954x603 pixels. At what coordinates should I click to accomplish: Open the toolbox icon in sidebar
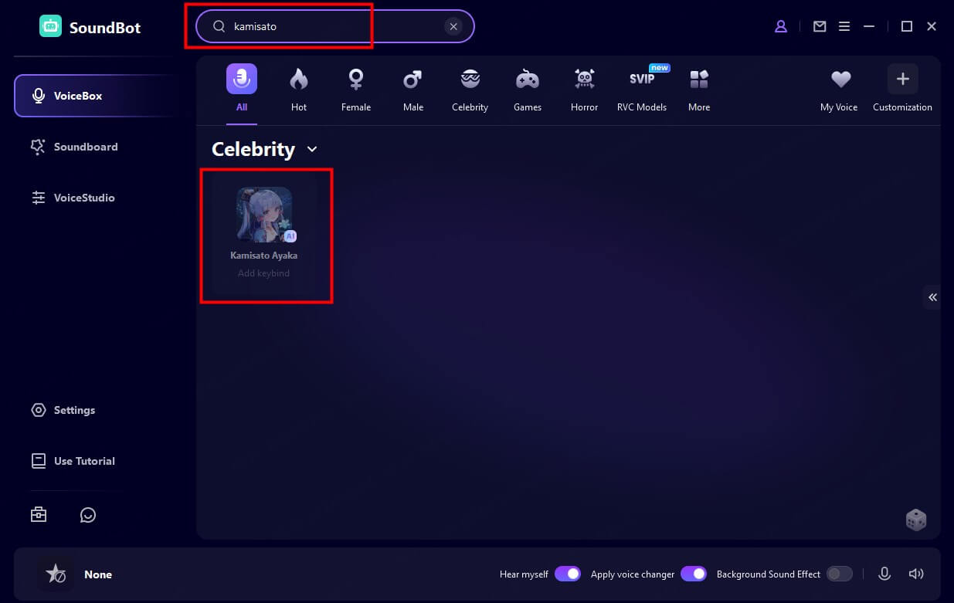39,515
